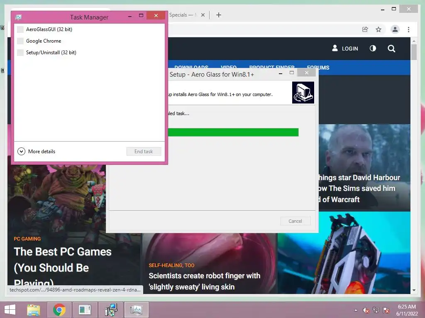
Task: Switch to Chrome on the taskbar
Action: click(59, 310)
